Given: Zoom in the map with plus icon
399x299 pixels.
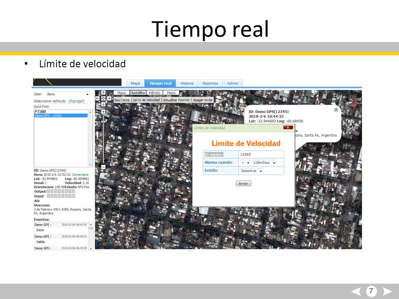Looking at the screenshot, I should click(x=103, y=112).
